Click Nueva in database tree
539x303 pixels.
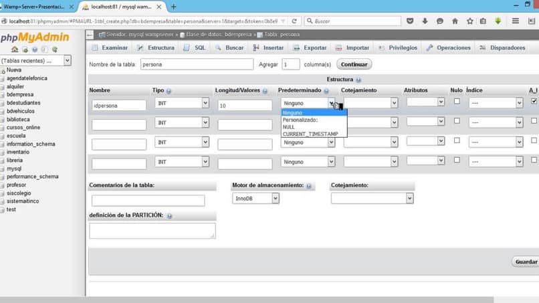point(14,70)
